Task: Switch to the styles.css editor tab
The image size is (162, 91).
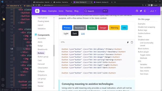Action: click(x=28, y=6)
